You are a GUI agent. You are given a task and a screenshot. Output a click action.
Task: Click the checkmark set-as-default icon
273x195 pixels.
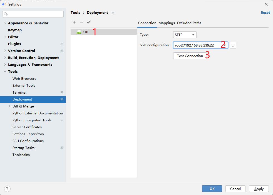[89, 22]
